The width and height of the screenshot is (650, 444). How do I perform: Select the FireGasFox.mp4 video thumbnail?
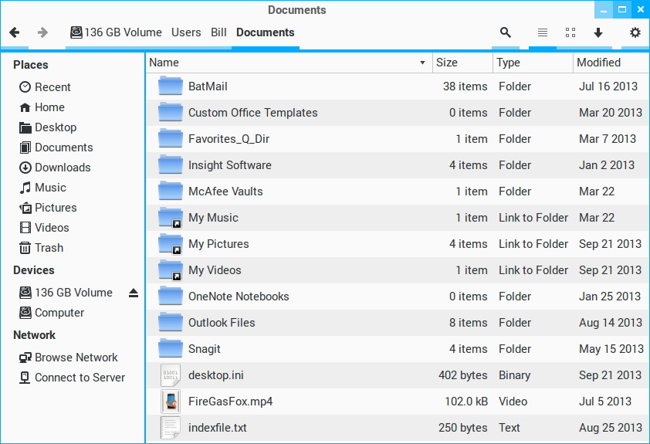click(171, 402)
